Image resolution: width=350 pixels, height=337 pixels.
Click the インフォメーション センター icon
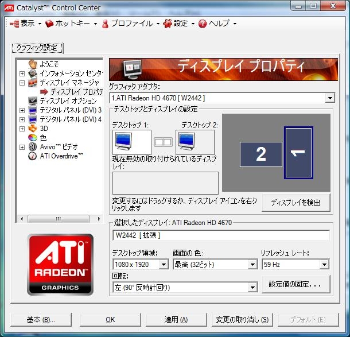pos(33,73)
